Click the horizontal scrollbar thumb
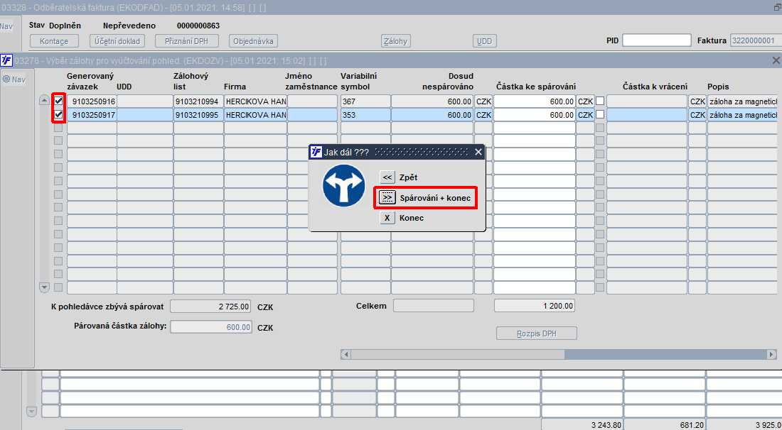The image size is (782, 430). pyautogui.click(x=457, y=354)
